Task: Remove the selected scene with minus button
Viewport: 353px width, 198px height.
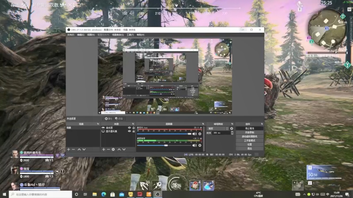Action: 73,149
